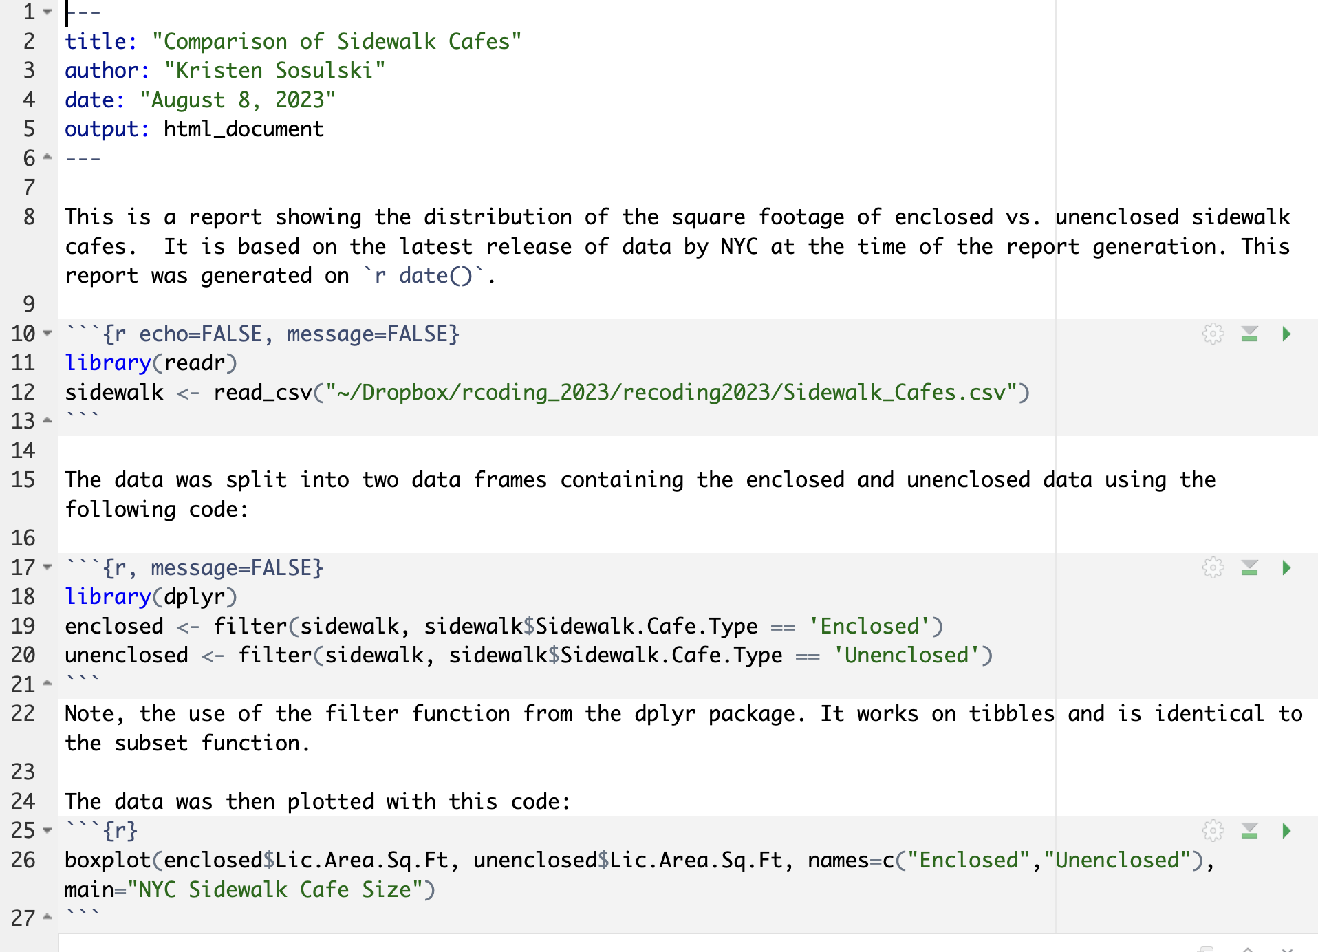
Task: Click the fold arrow at line 13
Action: (x=47, y=421)
